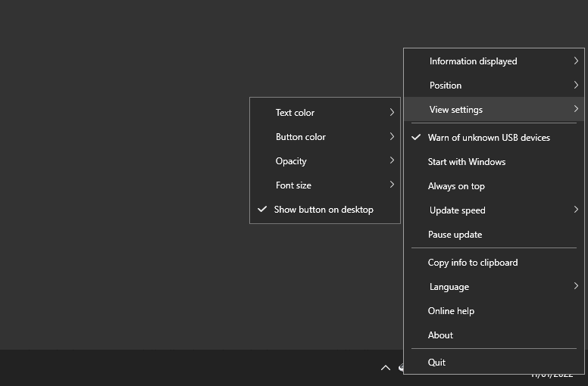Image resolution: width=588 pixels, height=386 pixels.
Task: Enable Always on top option
Action: [456, 186]
